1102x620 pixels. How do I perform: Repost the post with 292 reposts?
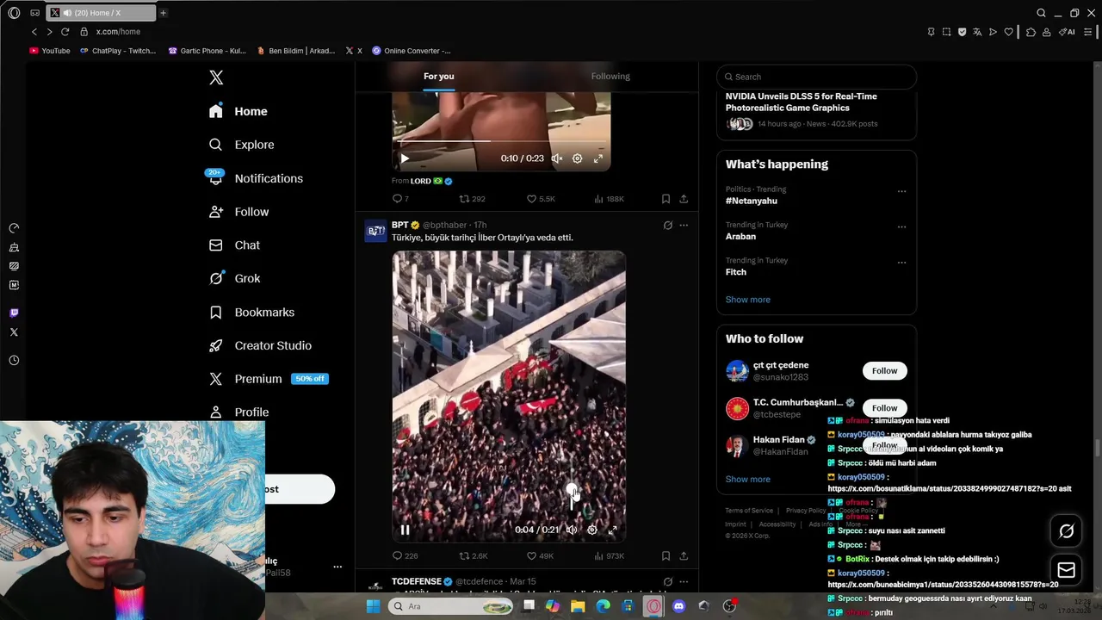click(x=472, y=199)
